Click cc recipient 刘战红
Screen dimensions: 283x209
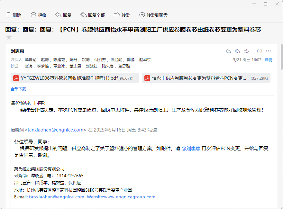coord(92,66)
